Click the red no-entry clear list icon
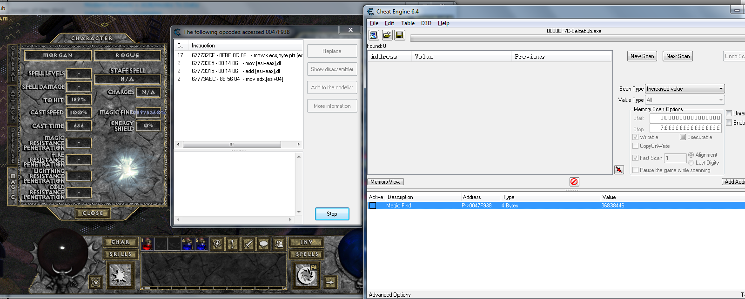The width and height of the screenshot is (745, 299). point(574,182)
